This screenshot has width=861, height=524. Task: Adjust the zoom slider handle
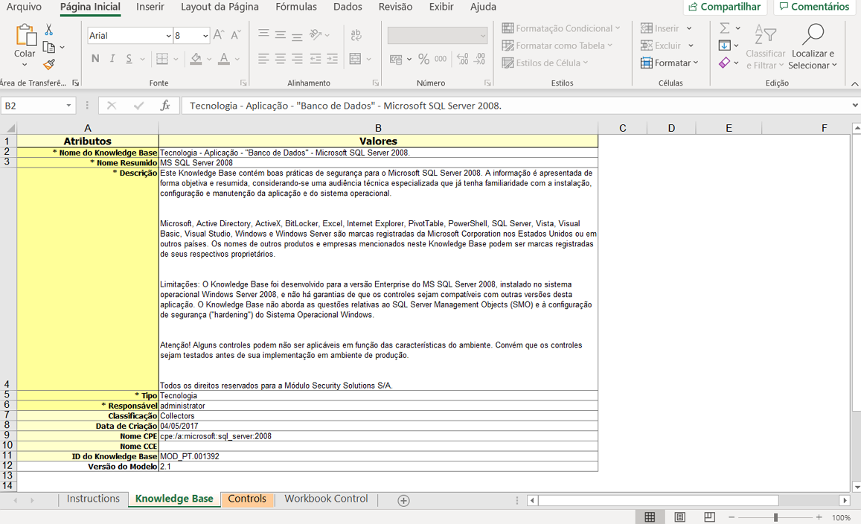click(x=775, y=517)
